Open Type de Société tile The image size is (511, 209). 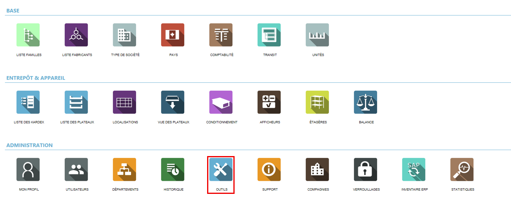pos(125,35)
